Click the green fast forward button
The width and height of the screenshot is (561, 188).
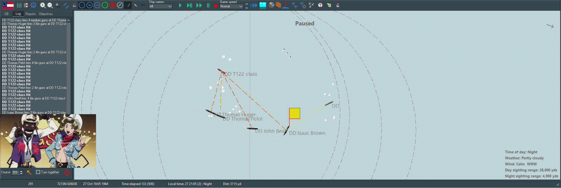click(x=199, y=5)
